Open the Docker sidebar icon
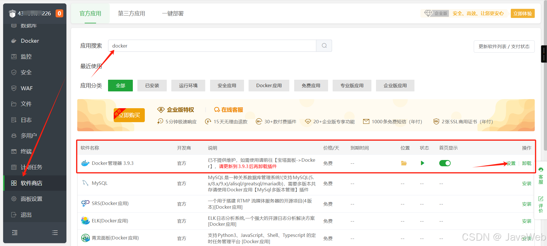The image size is (547, 246). [14, 41]
